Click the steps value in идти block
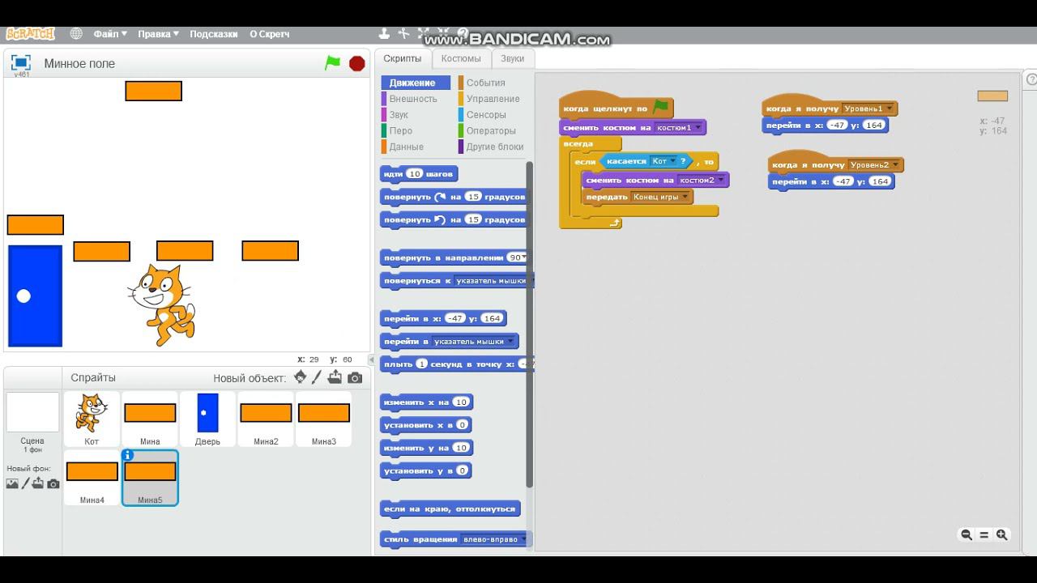This screenshot has width=1037, height=583. (x=415, y=174)
